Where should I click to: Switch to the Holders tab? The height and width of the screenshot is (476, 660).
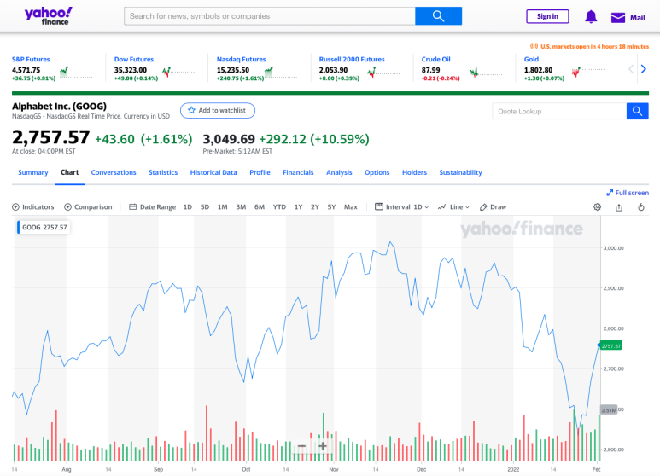click(x=414, y=172)
